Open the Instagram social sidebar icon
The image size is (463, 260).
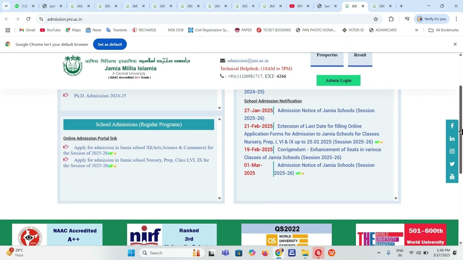coord(452,151)
